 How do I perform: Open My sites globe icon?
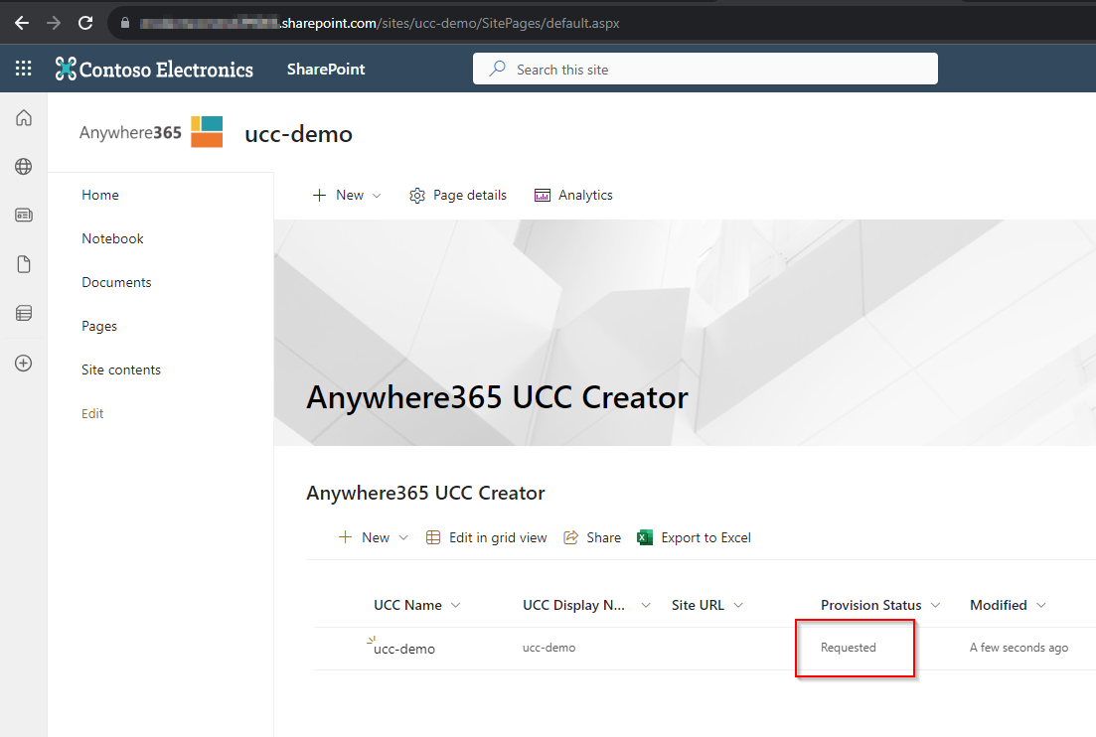coord(24,167)
